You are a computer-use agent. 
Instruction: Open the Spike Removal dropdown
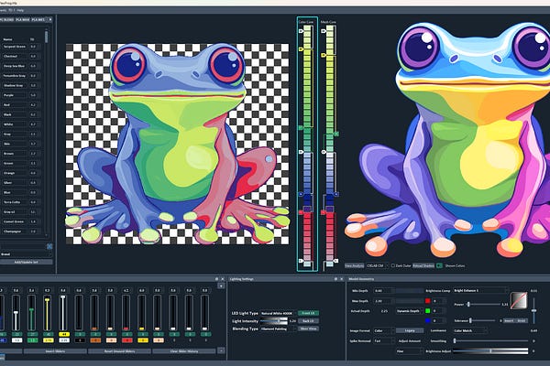384,340
